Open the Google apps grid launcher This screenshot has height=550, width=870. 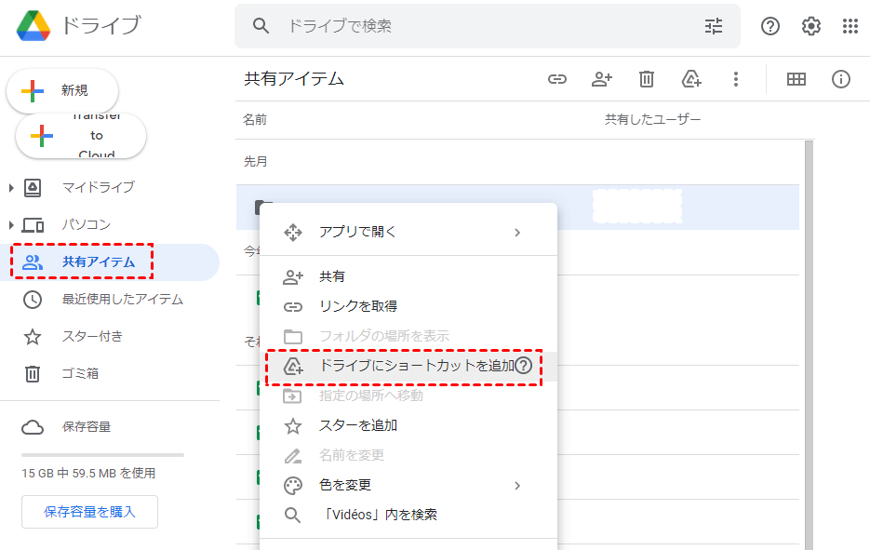[x=850, y=26]
